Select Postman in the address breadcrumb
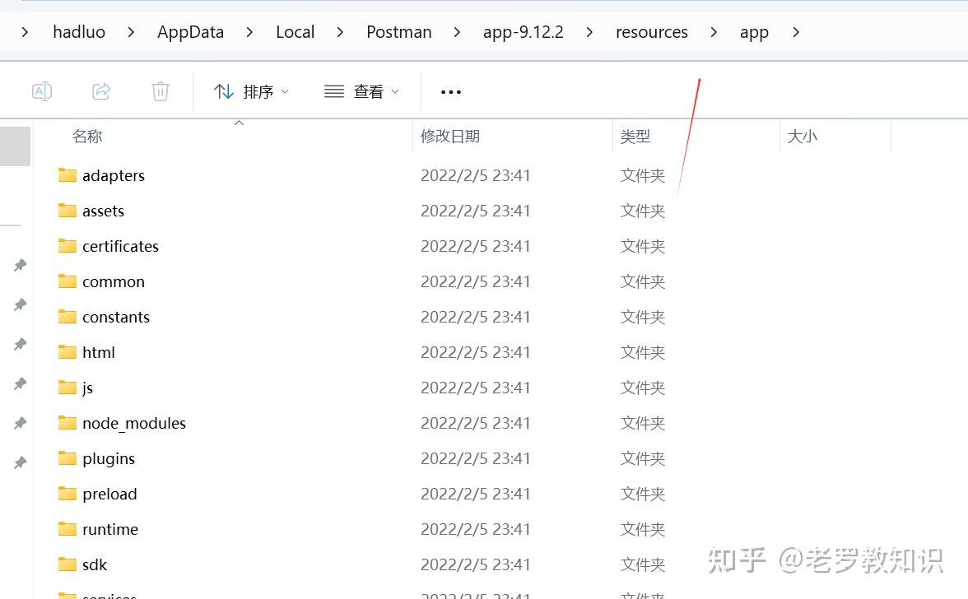Screen dimensions: 968x599 click(398, 32)
